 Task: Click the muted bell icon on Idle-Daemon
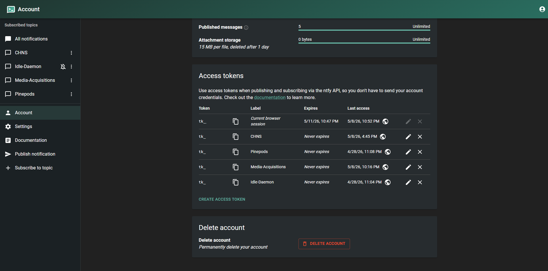(63, 67)
